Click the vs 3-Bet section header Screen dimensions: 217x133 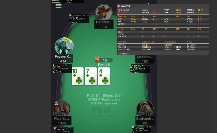[122, 42]
